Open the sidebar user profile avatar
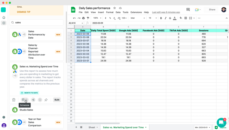Viewport: 229px width, 130px height. tap(4, 126)
